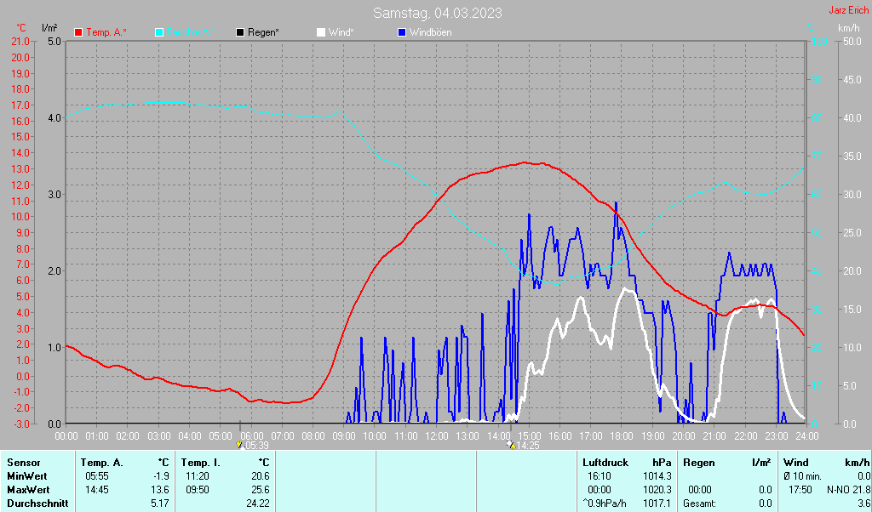This screenshot has width=872, height=512.
Task: Click the '11:20' indoor minimum time
Action: coord(197,476)
